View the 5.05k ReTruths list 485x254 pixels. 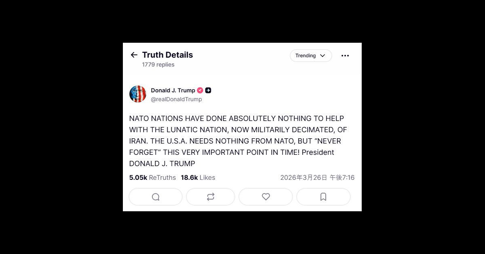coord(152,177)
